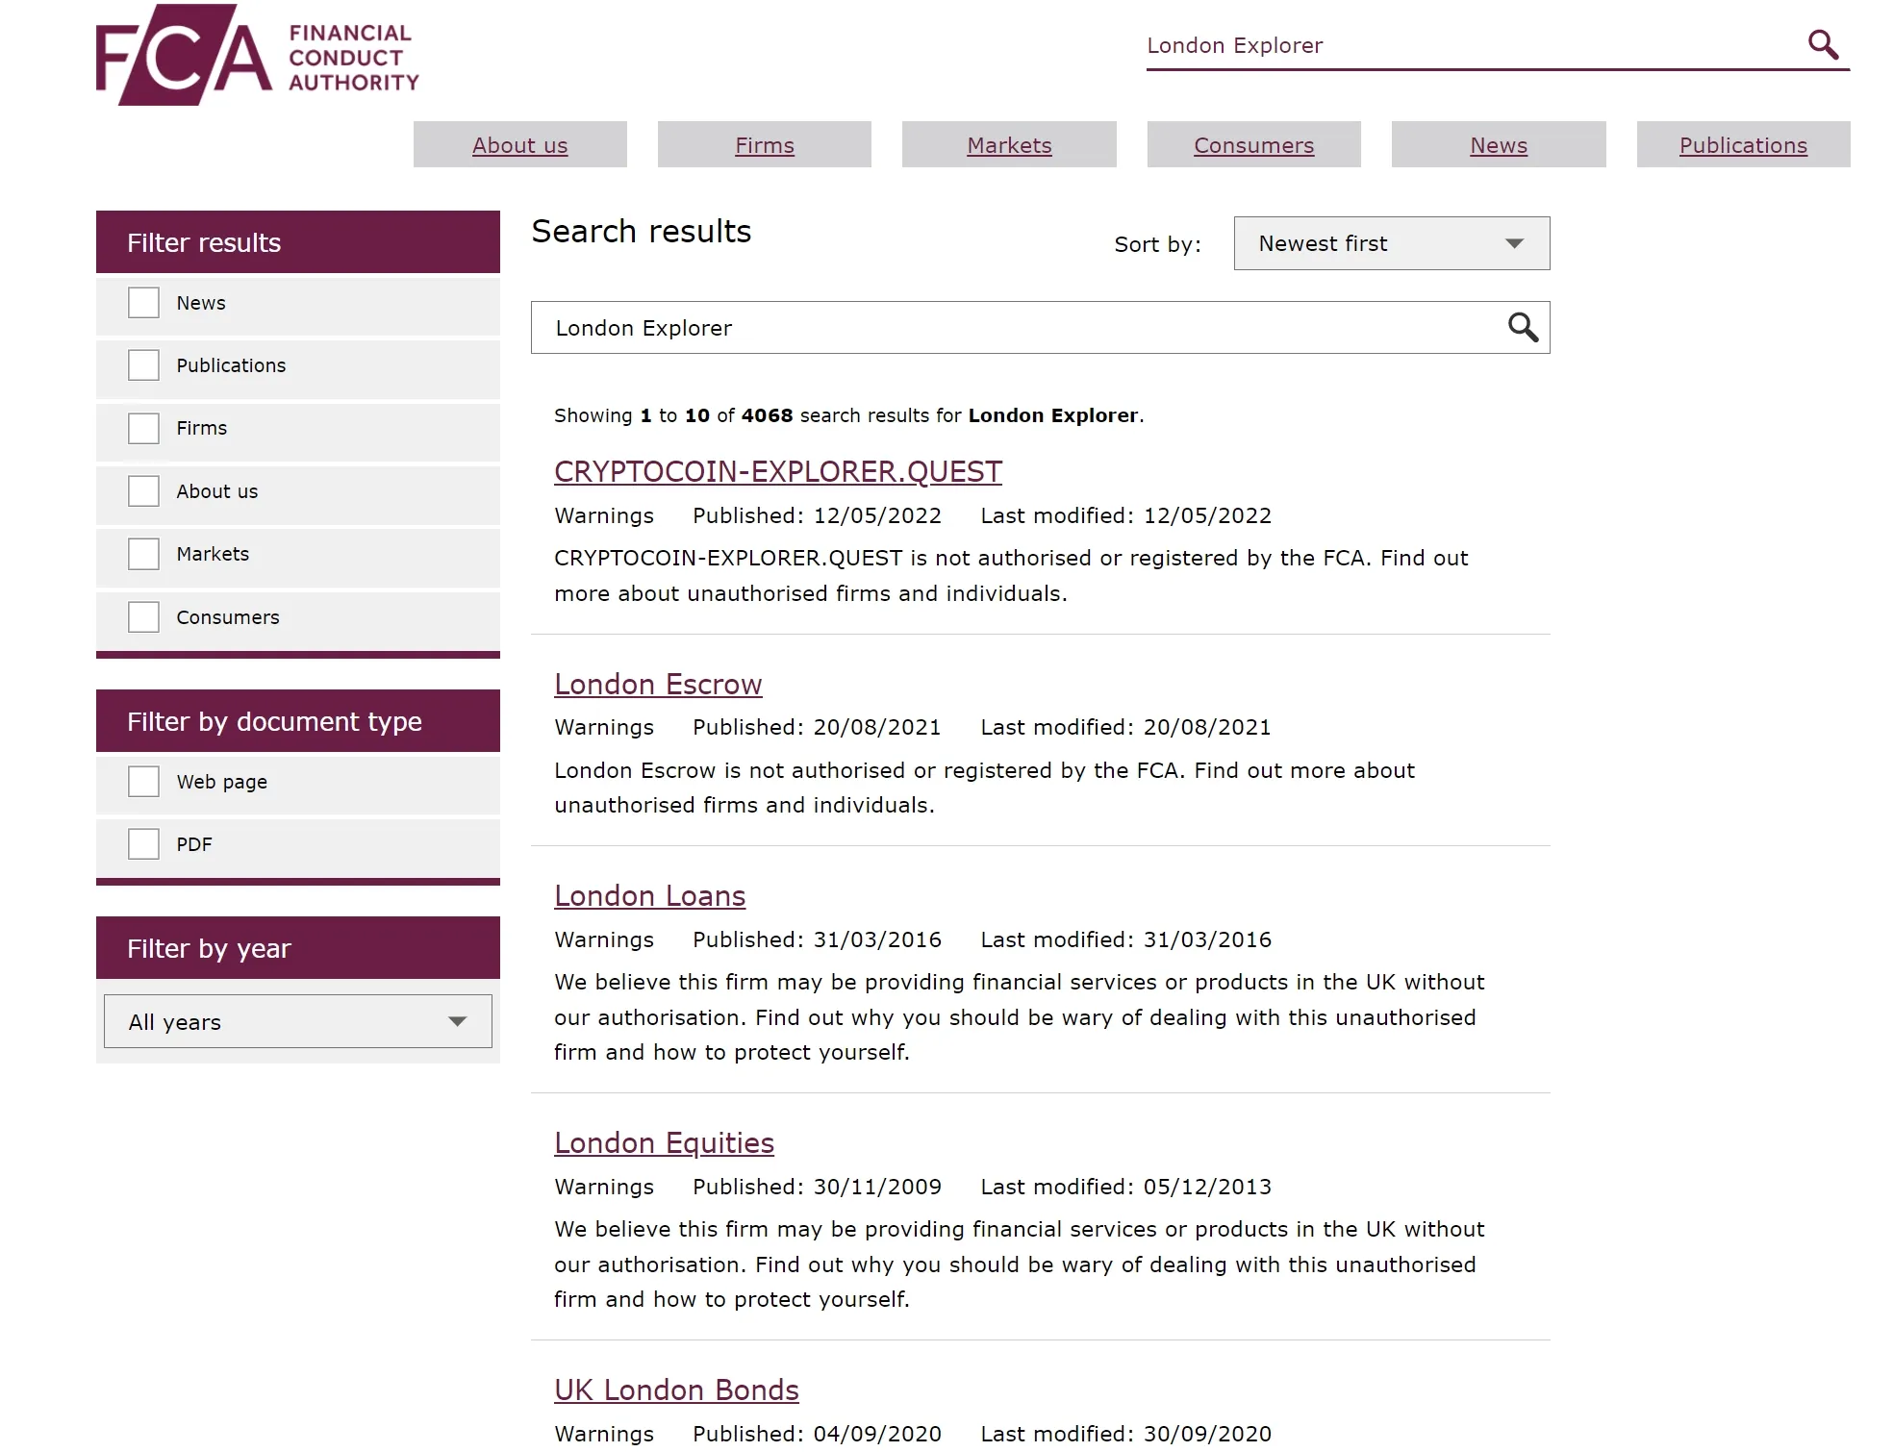Open the London Loans result link
Screen dimensions: 1893x1452
pos(649,896)
